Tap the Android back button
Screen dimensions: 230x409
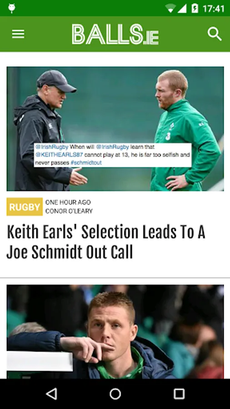point(51,394)
